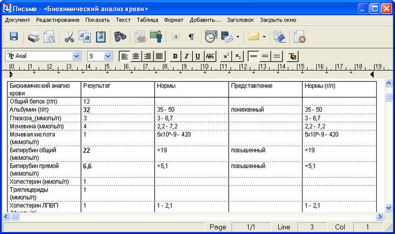Screen dimensions: 395x234
Task: Set one-and-half line spacing
Action: pos(265,56)
